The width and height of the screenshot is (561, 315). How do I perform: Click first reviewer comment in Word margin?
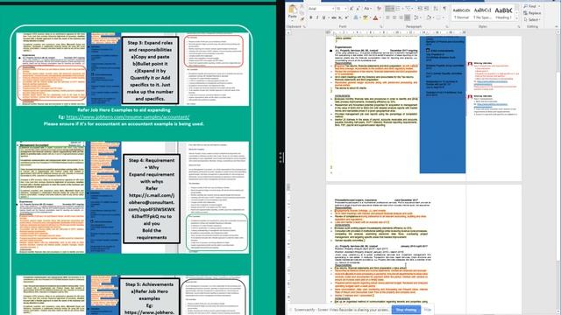point(493,76)
